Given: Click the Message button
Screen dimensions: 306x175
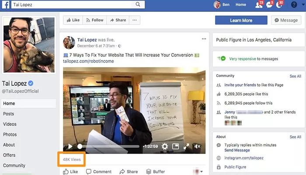Looking at the screenshot, I should 286,20.
